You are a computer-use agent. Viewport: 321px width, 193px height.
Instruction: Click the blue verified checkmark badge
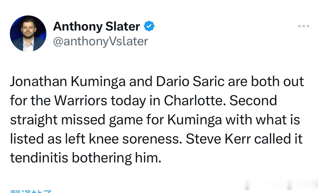149,26
